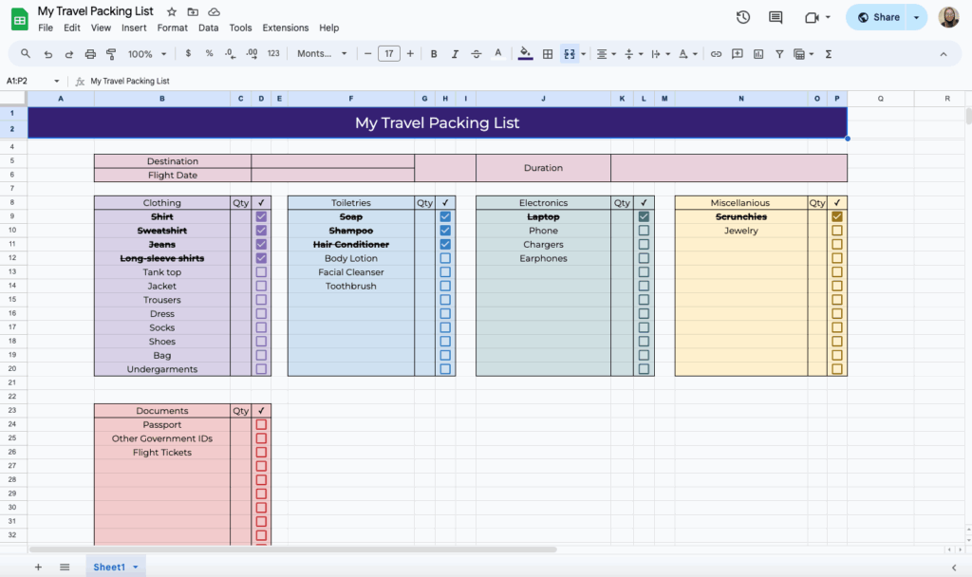Open the Extensions menu
972x577 pixels.
click(285, 28)
